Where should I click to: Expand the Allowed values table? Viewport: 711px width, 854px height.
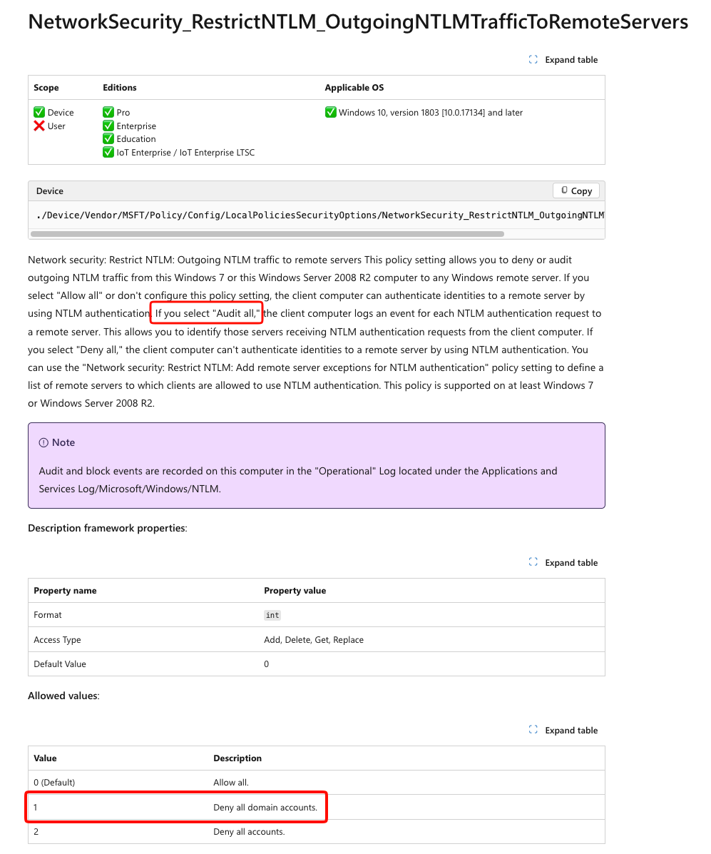(563, 731)
